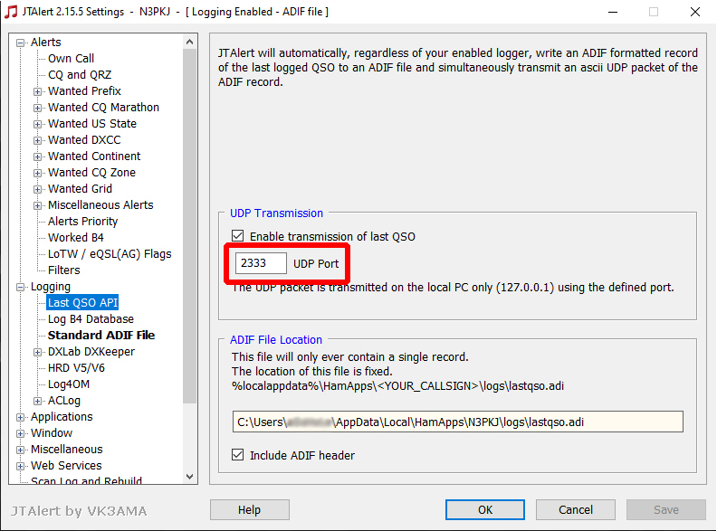Image resolution: width=717 pixels, height=531 pixels.
Task: Select Alerts Priority item
Action: coord(82,221)
